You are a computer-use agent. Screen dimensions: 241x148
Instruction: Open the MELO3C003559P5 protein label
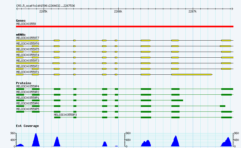(28, 109)
